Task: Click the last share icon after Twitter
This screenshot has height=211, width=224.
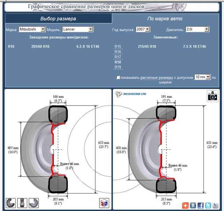Action: click(x=216, y=205)
